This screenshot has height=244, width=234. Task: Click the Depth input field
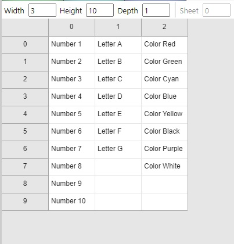pos(156,10)
